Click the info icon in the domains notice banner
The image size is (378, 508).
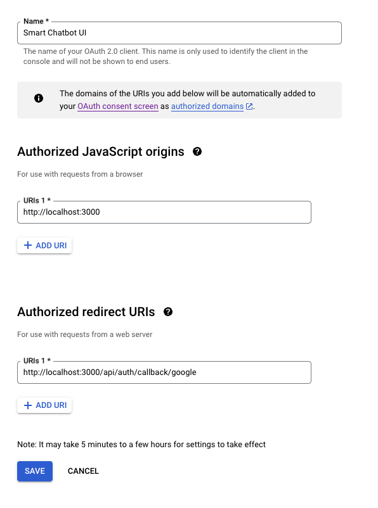coord(39,99)
